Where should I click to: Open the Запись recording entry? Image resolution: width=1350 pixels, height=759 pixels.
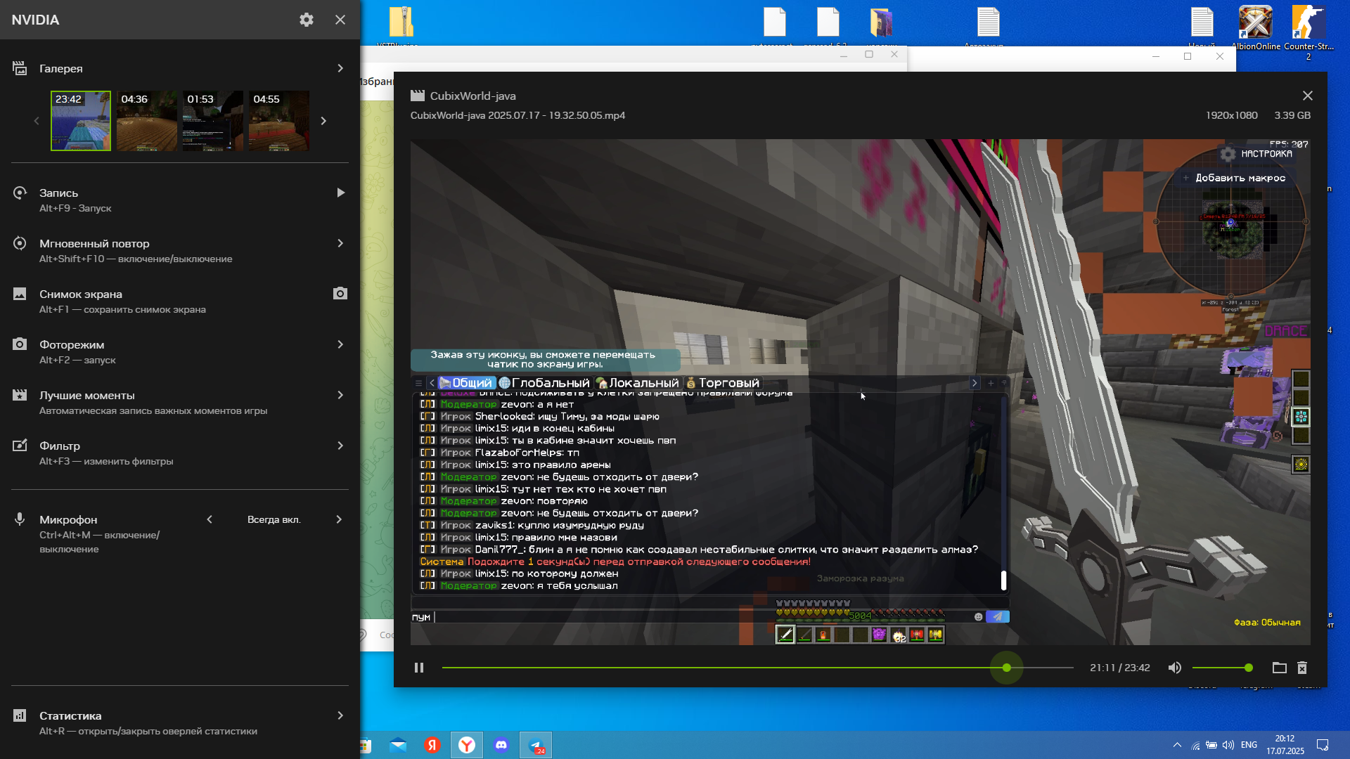click(180, 200)
